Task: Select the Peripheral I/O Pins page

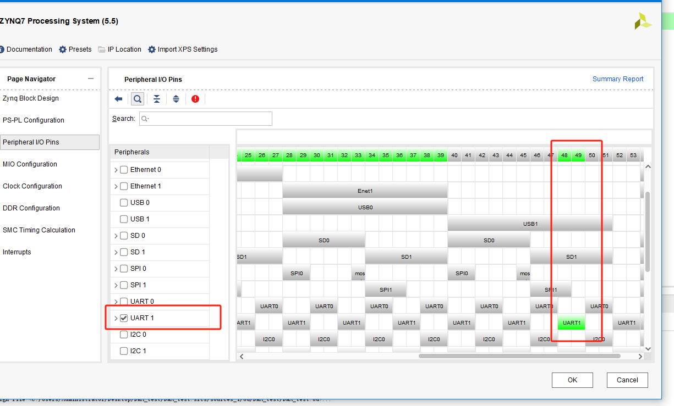Action: 50,142
